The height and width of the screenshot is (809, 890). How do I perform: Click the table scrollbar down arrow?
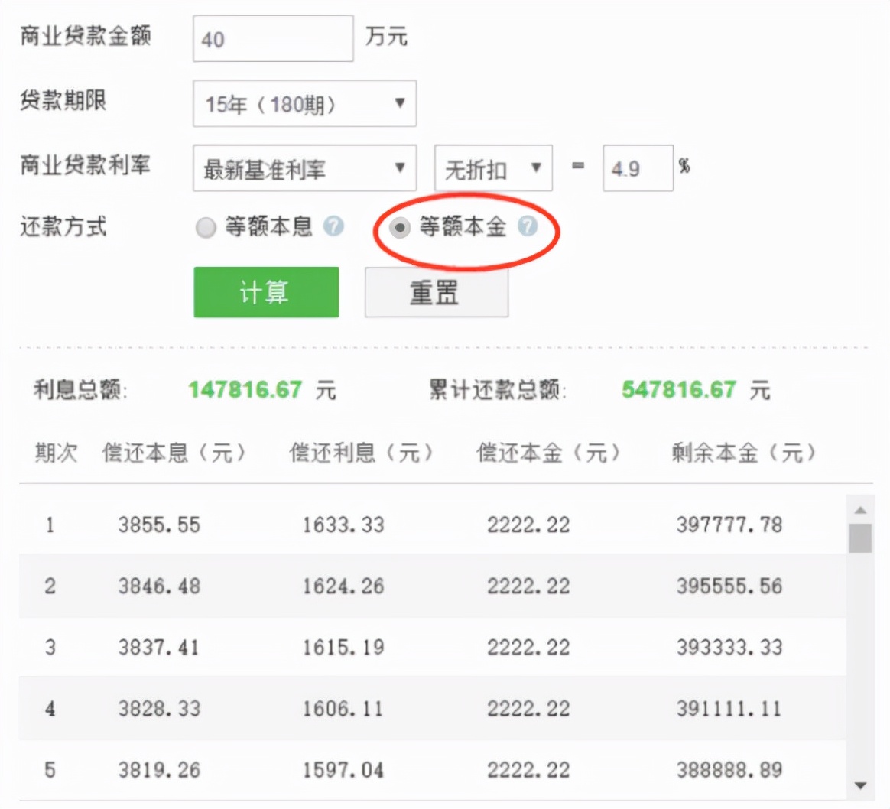pos(860,786)
